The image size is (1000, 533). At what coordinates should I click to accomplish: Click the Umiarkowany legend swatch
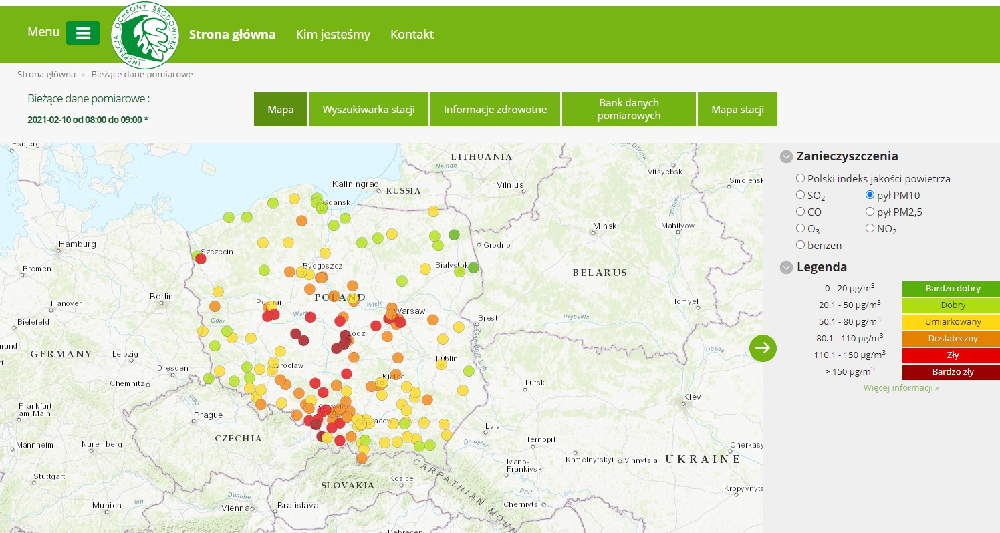(951, 322)
